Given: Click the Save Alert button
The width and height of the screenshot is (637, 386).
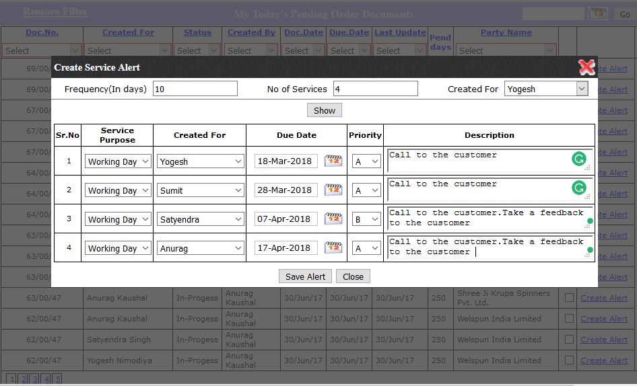Looking at the screenshot, I should (x=305, y=276).
